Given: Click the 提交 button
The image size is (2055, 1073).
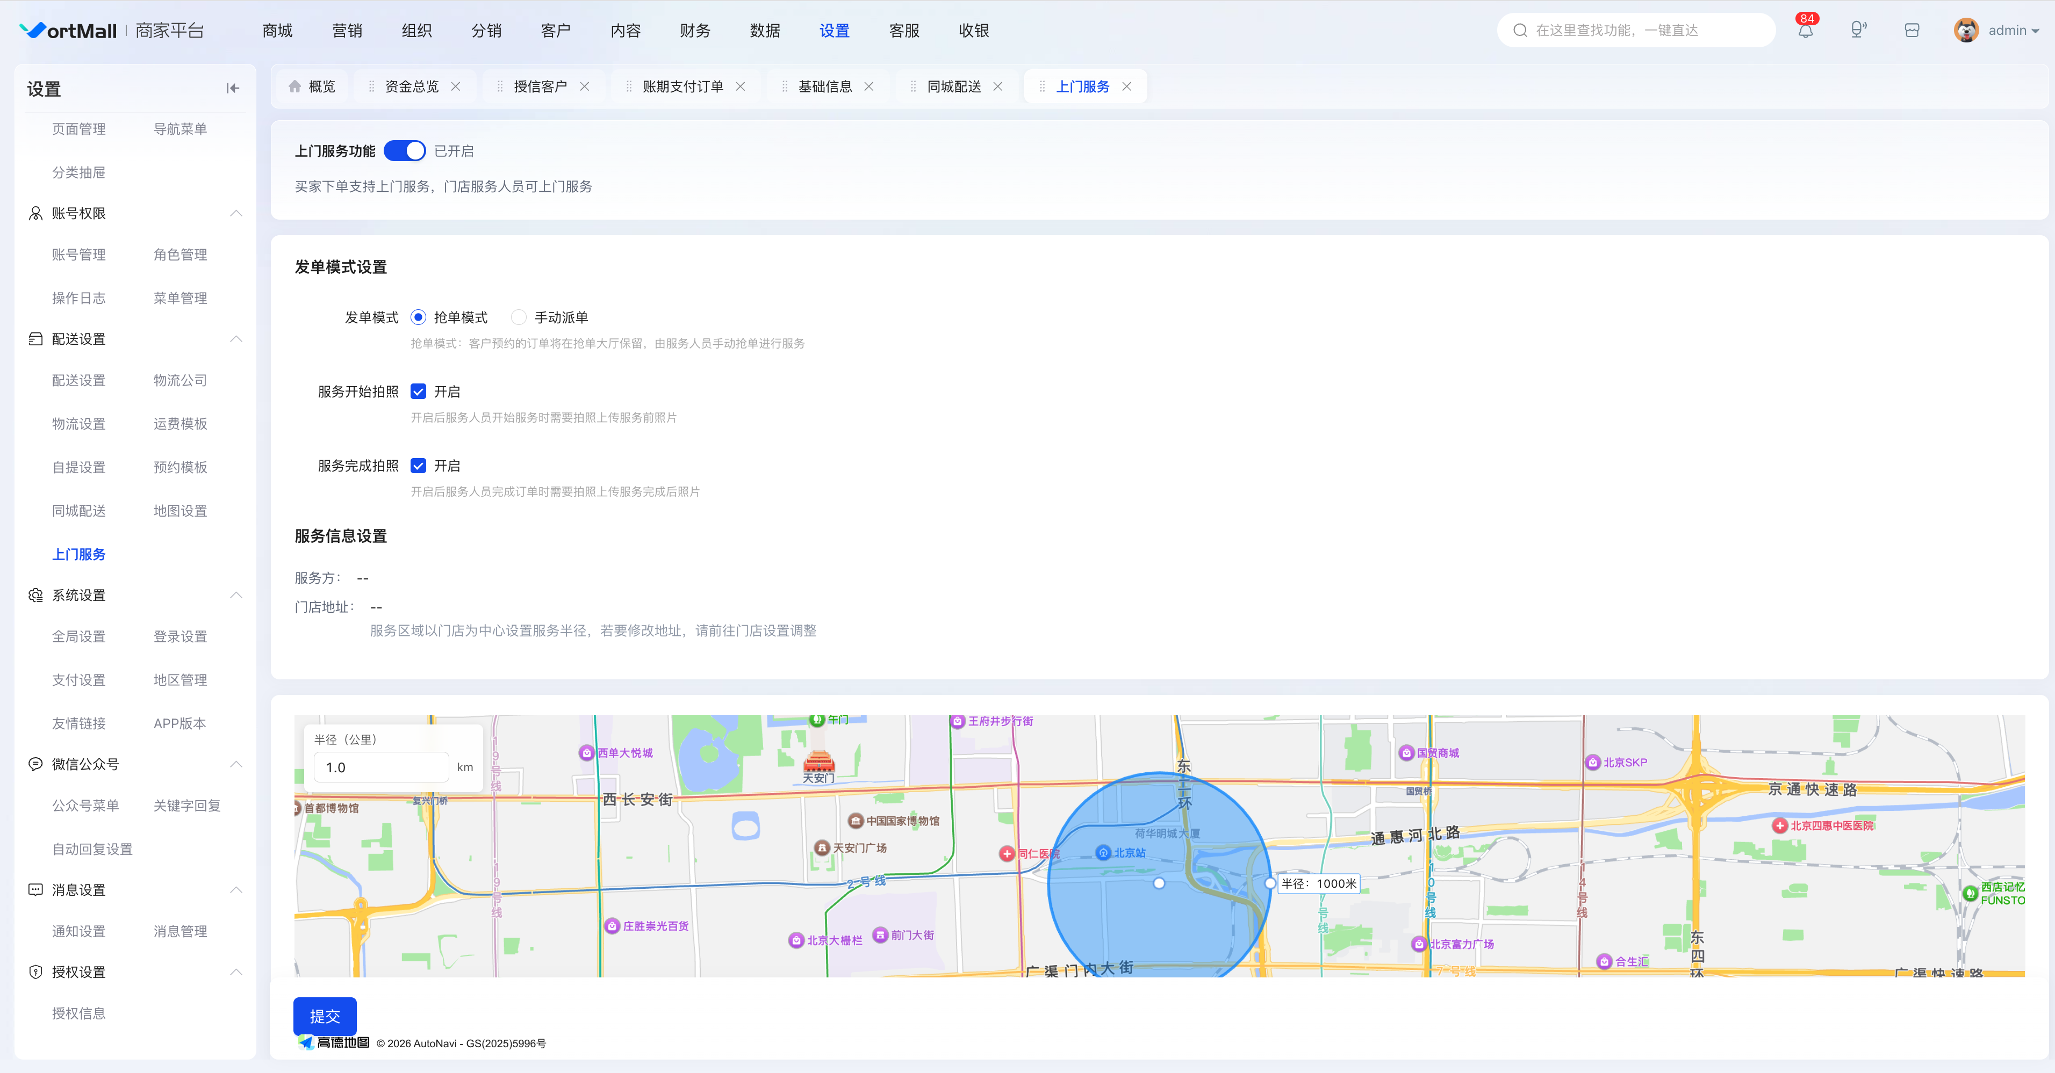Looking at the screenshot, I should 325,1017.
